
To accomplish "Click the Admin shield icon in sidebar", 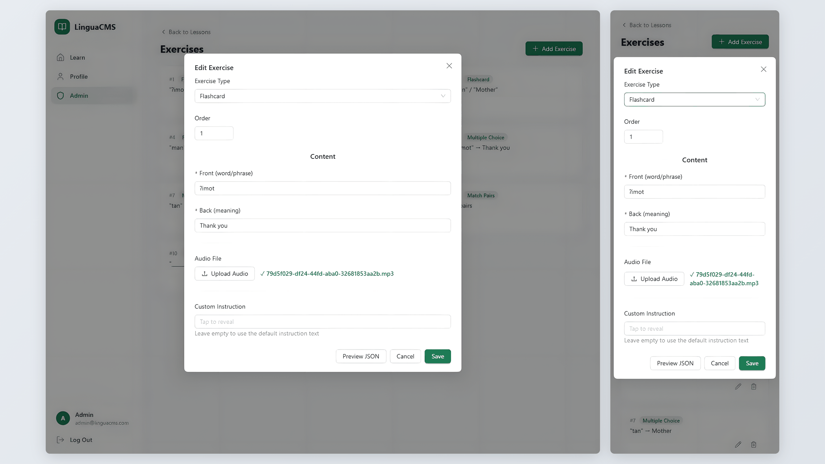I will 60,96.
